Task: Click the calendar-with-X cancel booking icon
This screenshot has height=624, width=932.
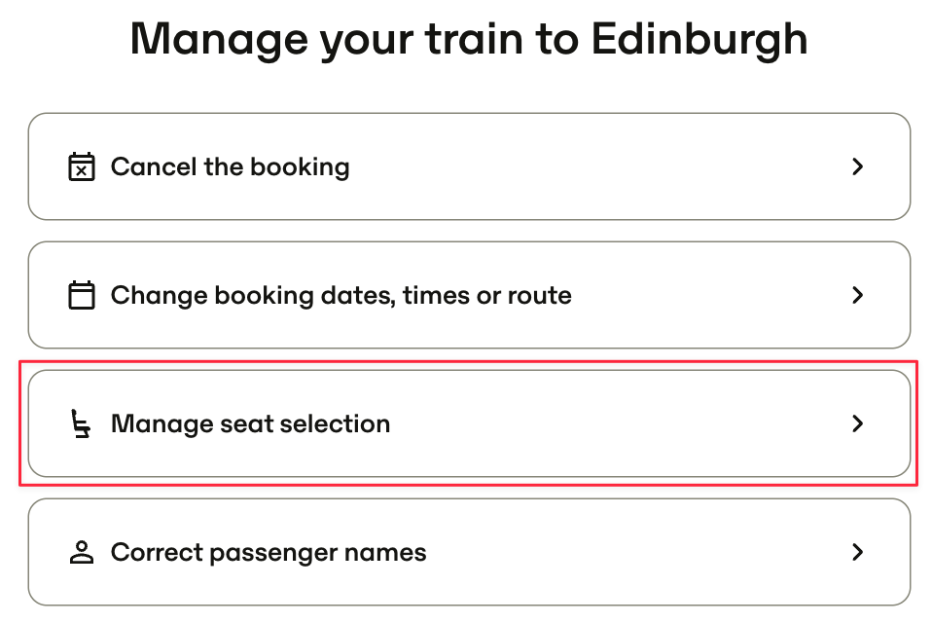Action: [x=82, y=166]
